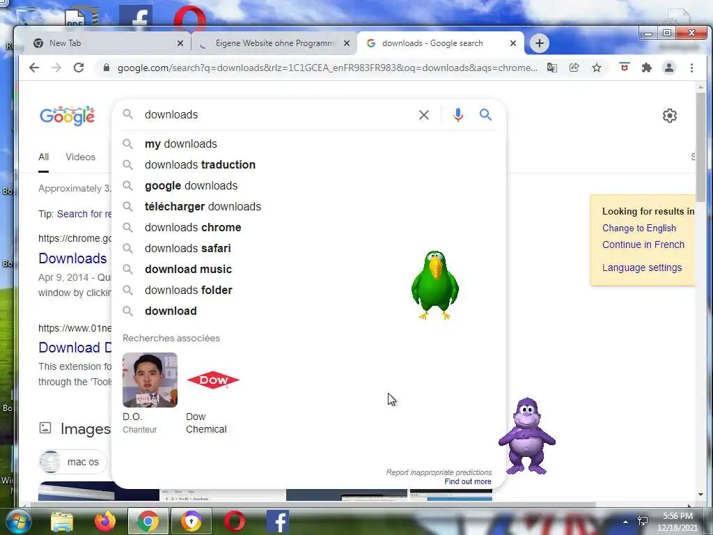Open Language settings link
This screenshot has width=713, height=535.
(642, 267)
